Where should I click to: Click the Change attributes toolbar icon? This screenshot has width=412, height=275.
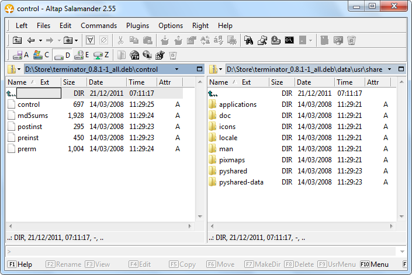point(192,40)
